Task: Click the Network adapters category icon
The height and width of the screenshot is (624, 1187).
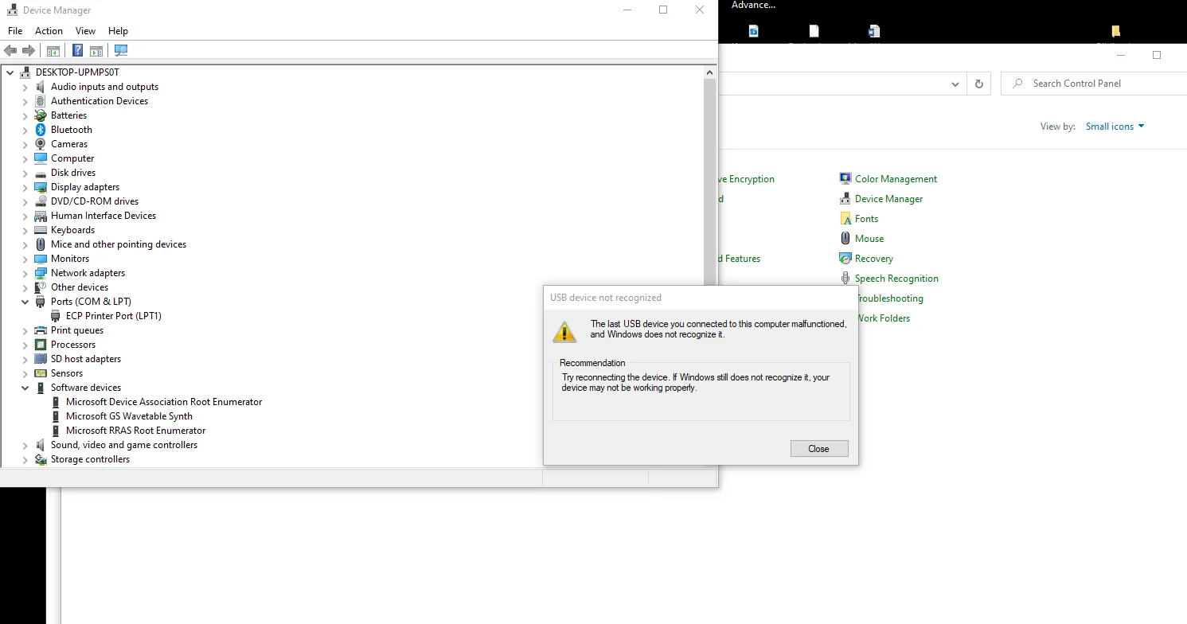Action: [41, 273]
